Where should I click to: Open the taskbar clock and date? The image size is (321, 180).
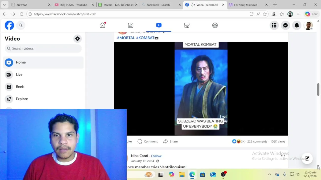pos(310,174)
